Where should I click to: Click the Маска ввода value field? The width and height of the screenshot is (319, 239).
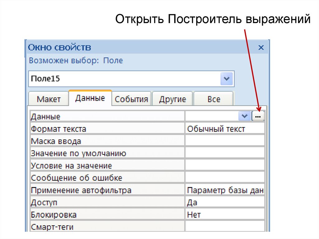point(224,141)
